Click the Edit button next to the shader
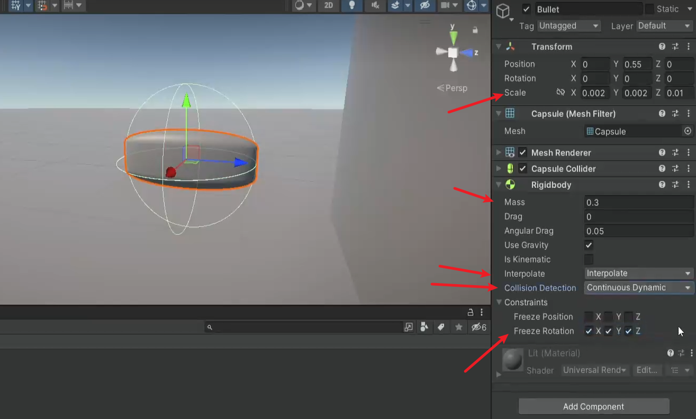 point(647,370)
